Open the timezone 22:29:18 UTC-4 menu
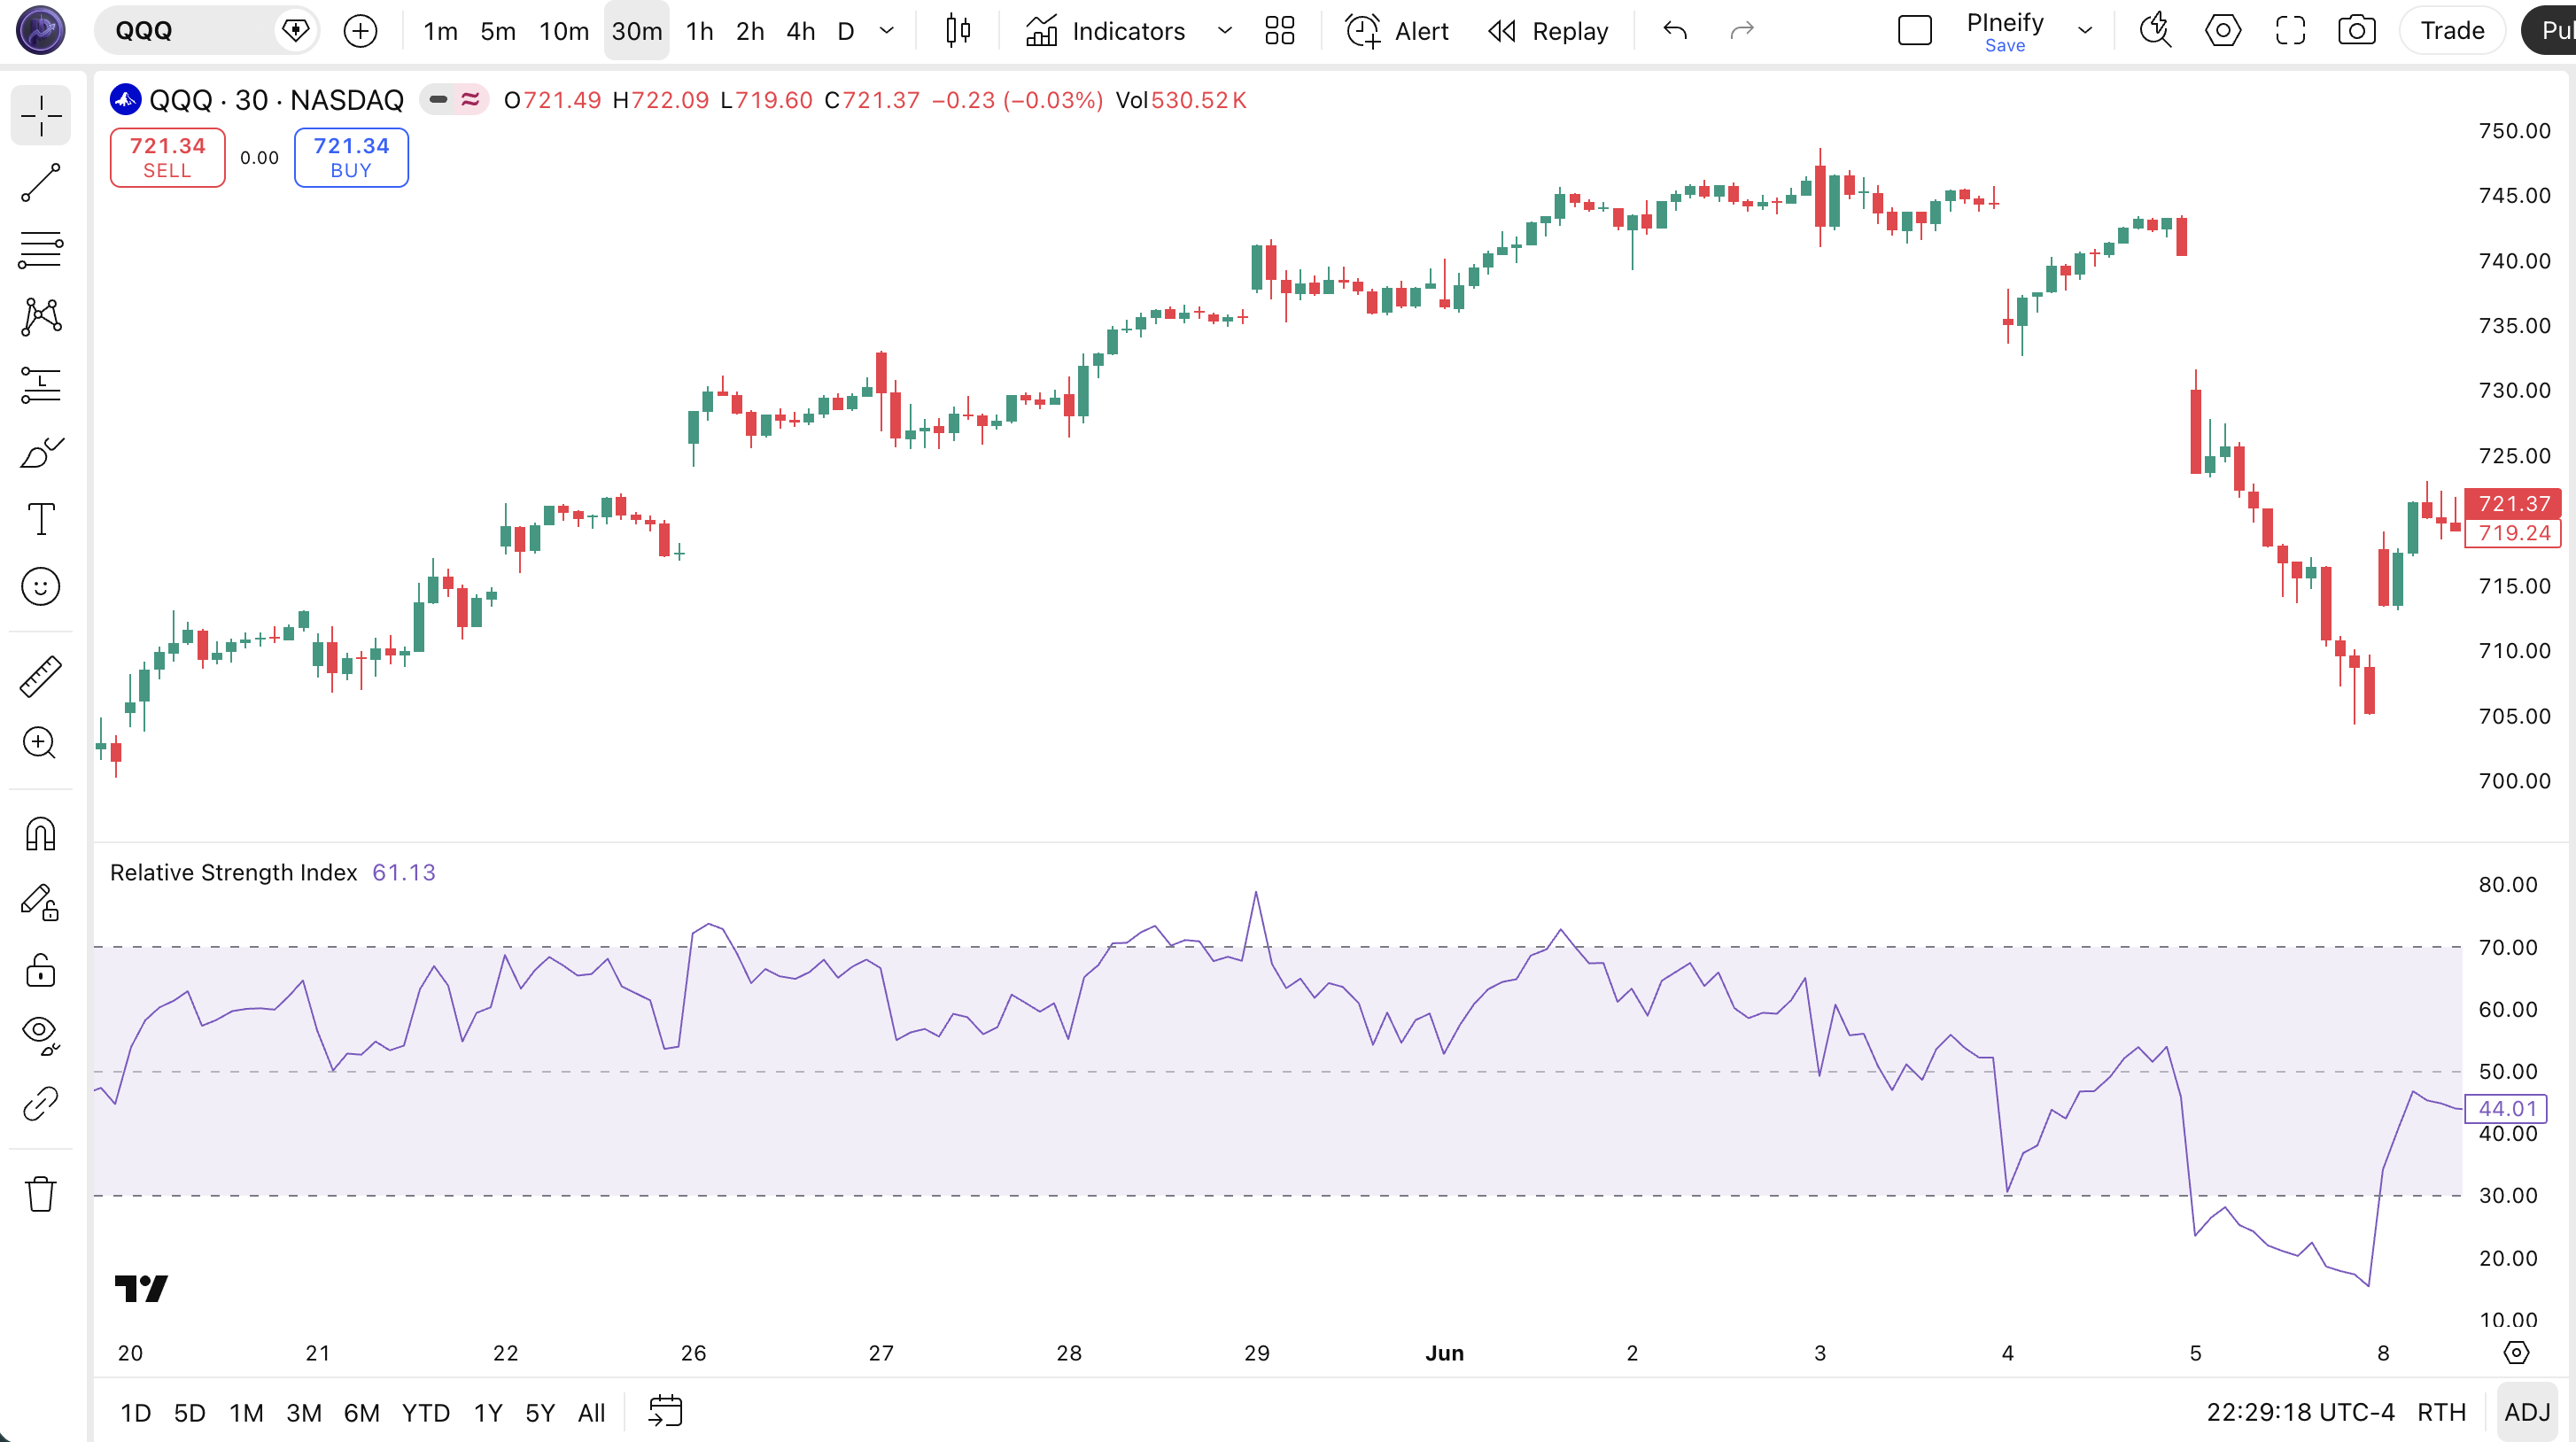 tap(2300, 1413)
